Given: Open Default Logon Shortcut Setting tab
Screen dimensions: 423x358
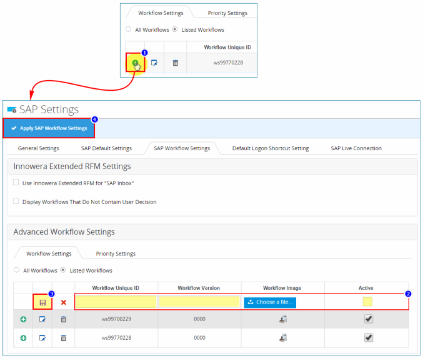Looking at the screenshot, I should click(x=271, y=148).
